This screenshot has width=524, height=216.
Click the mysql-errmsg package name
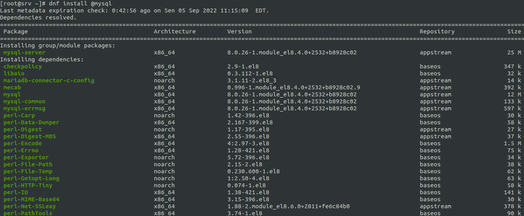click(x=24, y=108)
